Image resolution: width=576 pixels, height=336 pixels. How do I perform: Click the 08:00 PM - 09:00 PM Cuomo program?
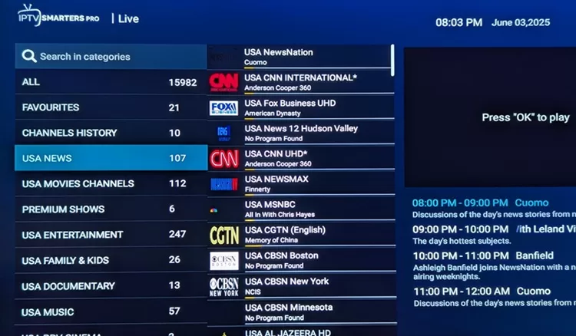click(x=494, y=209)
